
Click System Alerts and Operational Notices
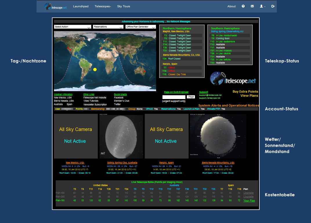[x=229, y=105]
